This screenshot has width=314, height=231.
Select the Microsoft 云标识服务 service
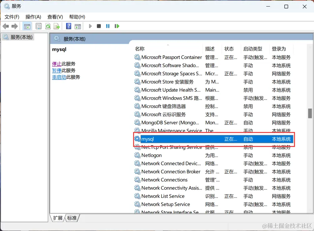[x=213, y=115]
